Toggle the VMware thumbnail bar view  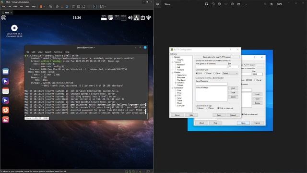tap(79, 6)
